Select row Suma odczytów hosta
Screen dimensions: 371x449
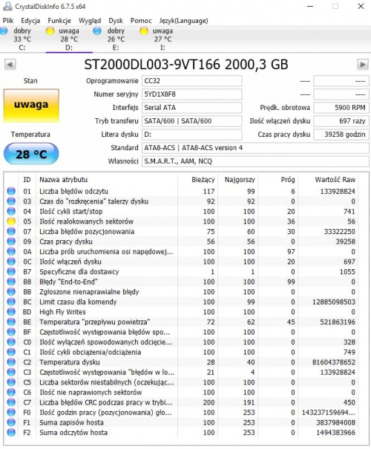point(182,433)
